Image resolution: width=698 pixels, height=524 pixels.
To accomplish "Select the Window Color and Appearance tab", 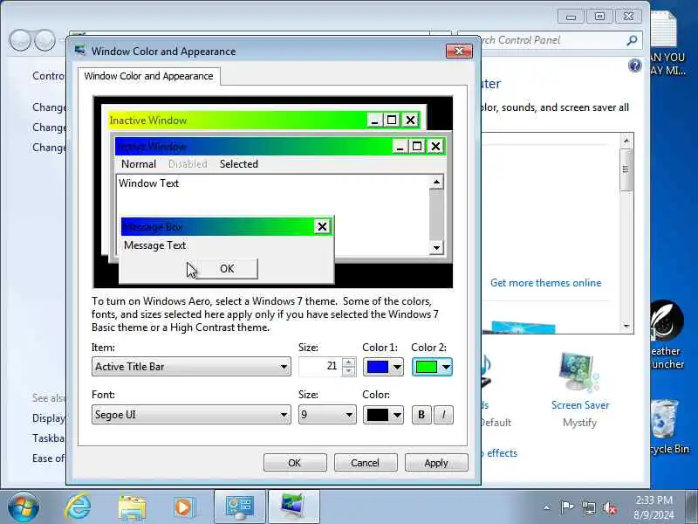I will pyautogui.click(x=148, y=76).
